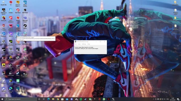Open the Lunar Client desktop shortcut
181x101 pixels.
tap(11, 74)
